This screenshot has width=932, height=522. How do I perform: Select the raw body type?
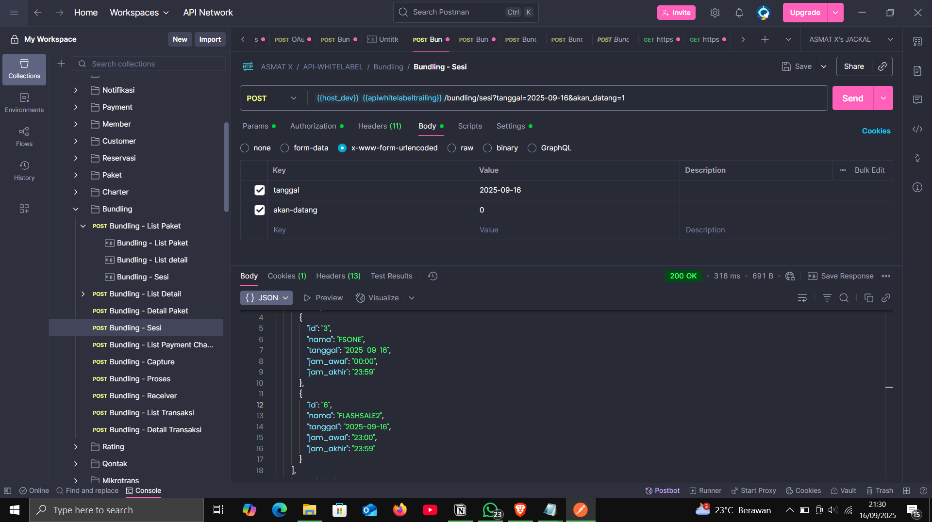pyautogui.click(x=452, y=148)
